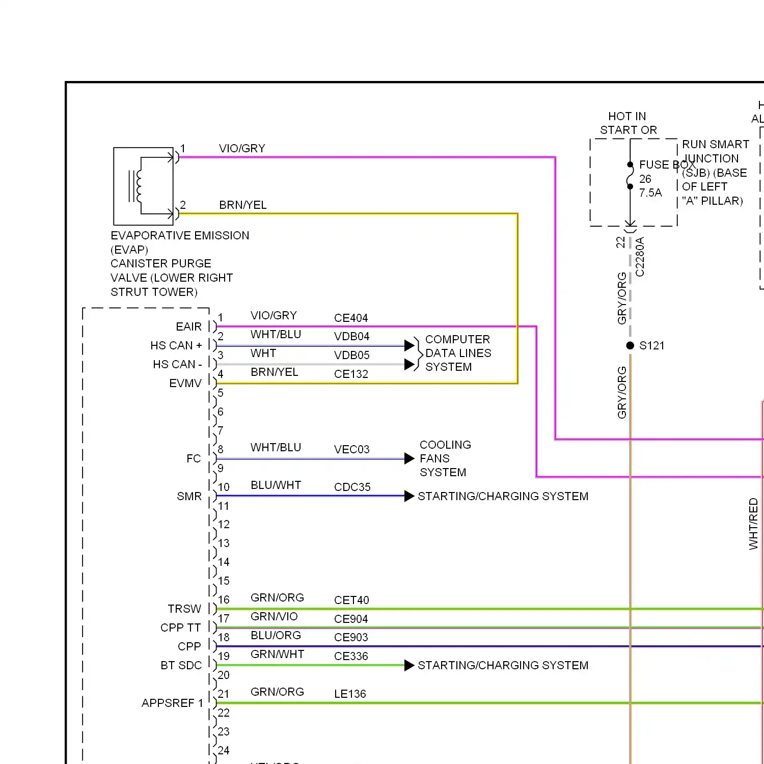764x764 pixels.
Task: Click the CE904 circuit code
Action: pos(351,619)
